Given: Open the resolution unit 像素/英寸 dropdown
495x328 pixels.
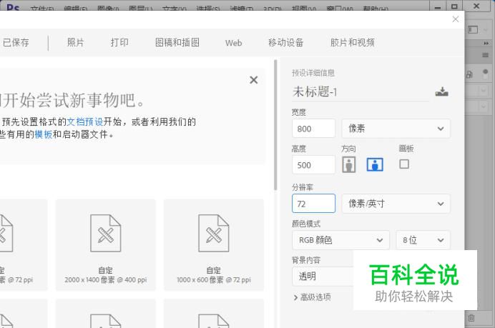Looking at the screenshot, I should point(396,204).
